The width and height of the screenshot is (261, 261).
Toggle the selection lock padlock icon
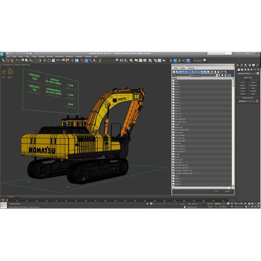coord(147,204)
